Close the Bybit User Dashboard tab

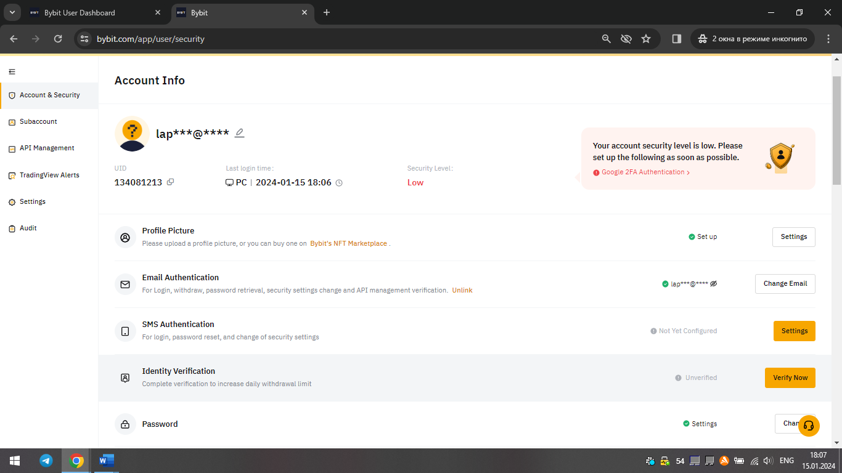pyautogui.click(x=158, y=12)
